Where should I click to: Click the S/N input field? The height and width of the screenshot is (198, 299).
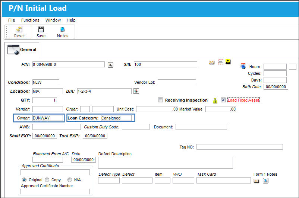click(x=165, y=64)
